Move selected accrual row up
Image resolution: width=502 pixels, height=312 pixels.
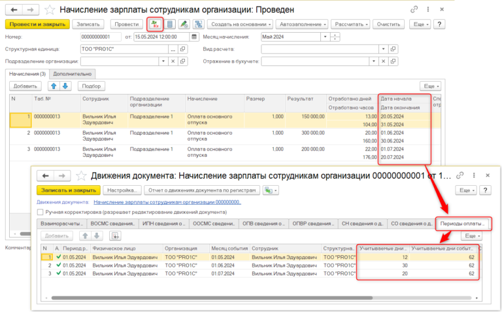pyautogui.click(x=54, y=86)
